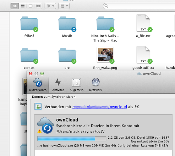The width and height of the screenshot is (175, 156).
Task: Click the 'a_file.txt' file name
Action: click(143, 36)
